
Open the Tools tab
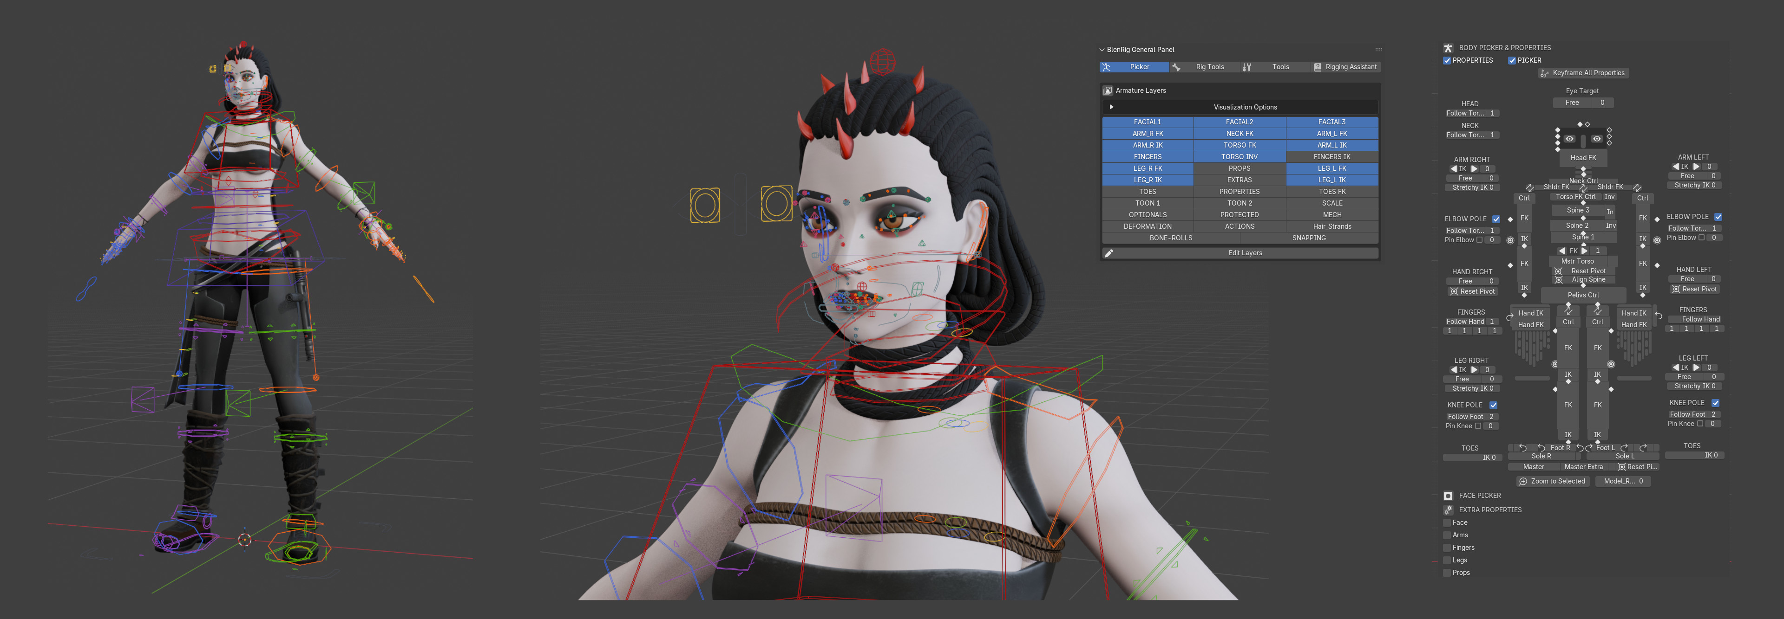(x=1275, y=67)
